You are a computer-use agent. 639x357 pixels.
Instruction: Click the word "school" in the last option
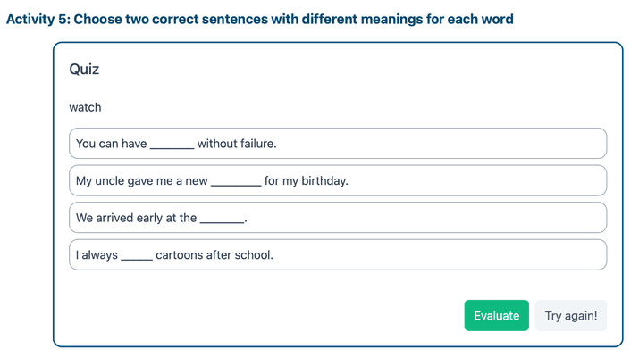tap(253, 255)
